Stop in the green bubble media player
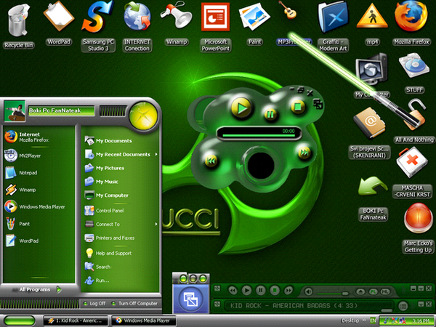 (297, 107)
